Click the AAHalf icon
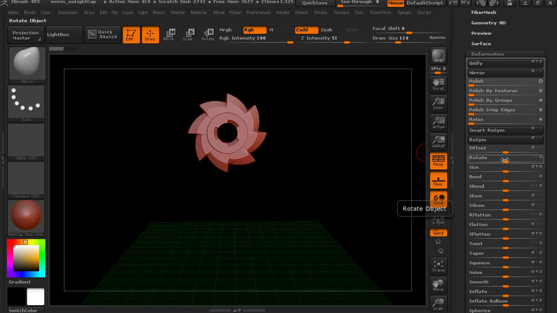The width and height of the screenshot is (557, 313). pos(438,141)
